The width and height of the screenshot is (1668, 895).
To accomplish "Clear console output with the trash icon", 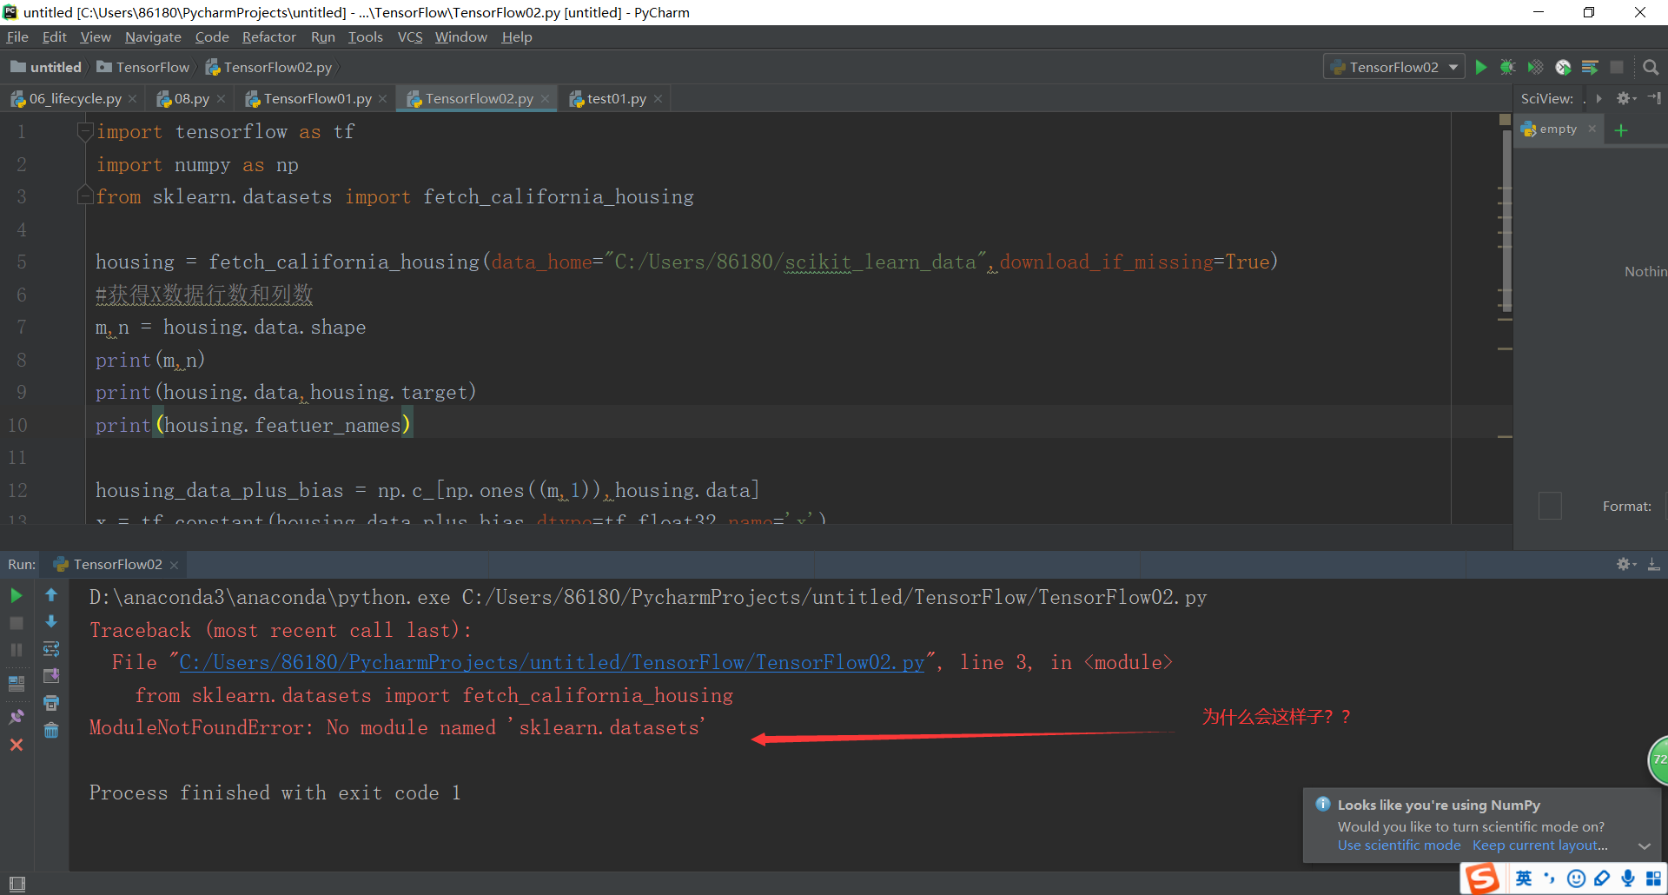I will [x=51, y=731].
